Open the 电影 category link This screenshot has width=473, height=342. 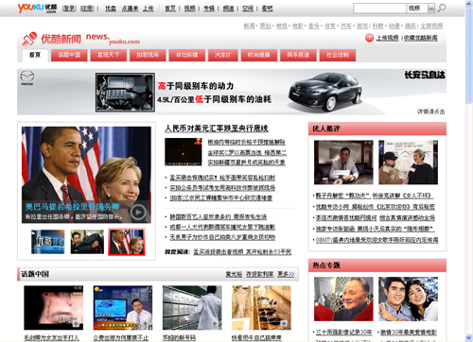click(x=298, y=26)
